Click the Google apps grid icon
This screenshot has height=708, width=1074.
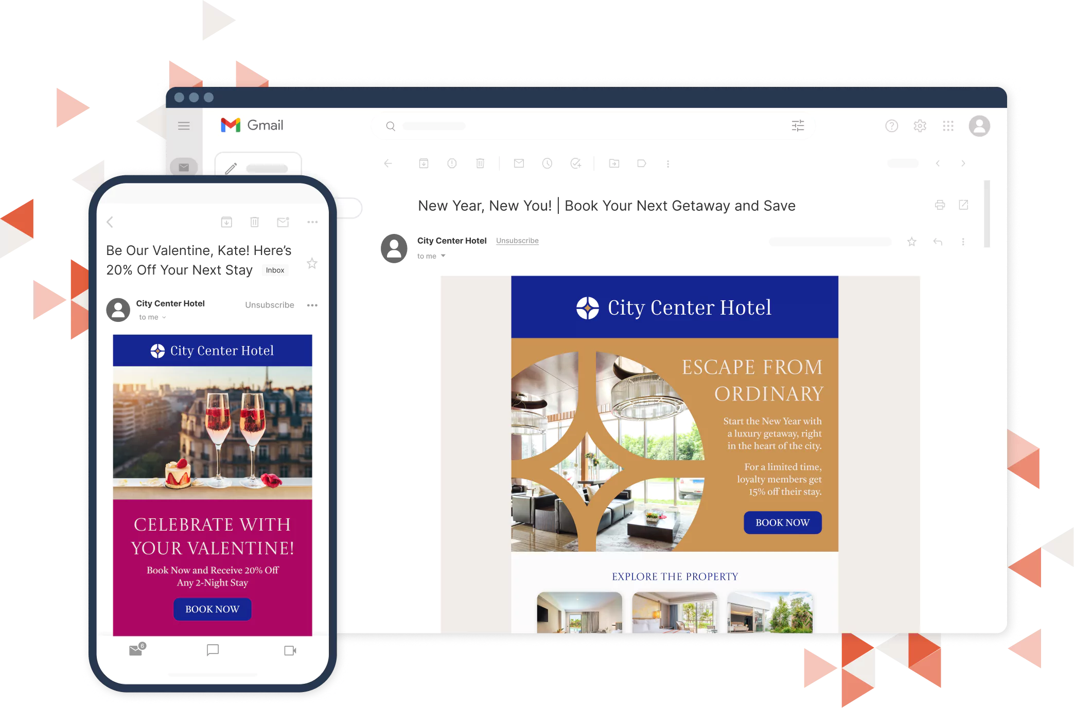pos(948,125)
